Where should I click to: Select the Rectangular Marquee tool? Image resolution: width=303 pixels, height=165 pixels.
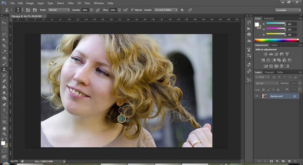(4, 28)
